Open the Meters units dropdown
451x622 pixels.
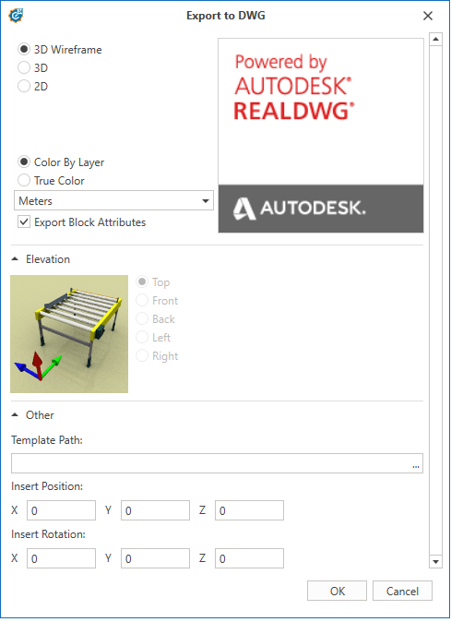coord(113,201)
